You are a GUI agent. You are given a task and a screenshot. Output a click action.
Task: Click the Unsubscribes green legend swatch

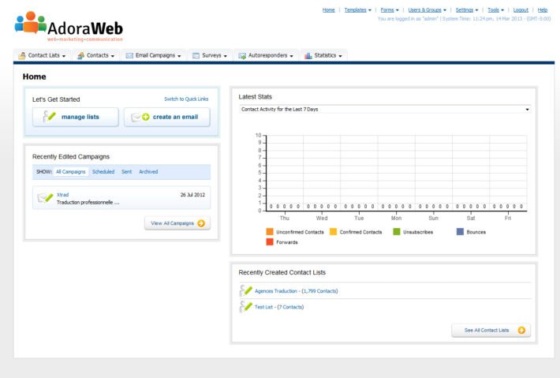(x=397, y=232)
